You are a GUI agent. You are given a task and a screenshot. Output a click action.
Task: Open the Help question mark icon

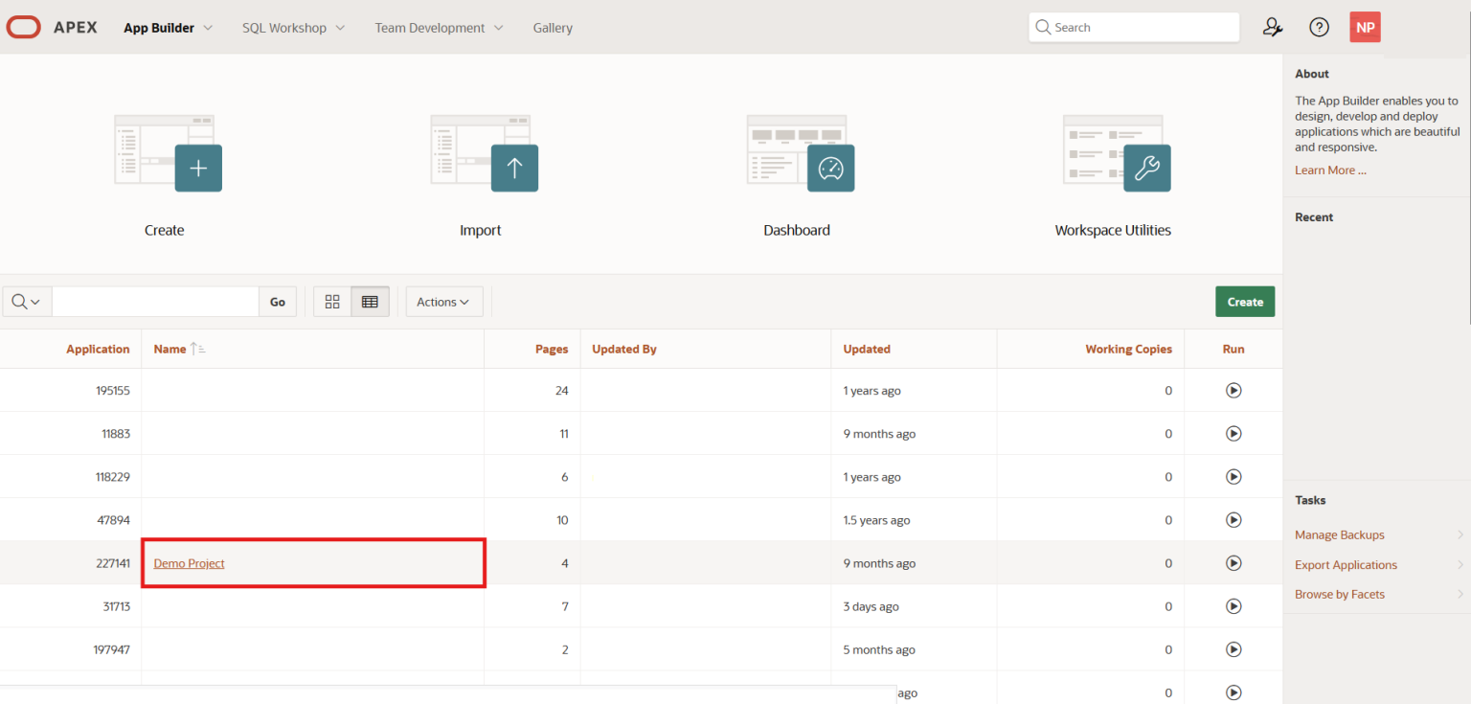click(x=1319, y=27)
